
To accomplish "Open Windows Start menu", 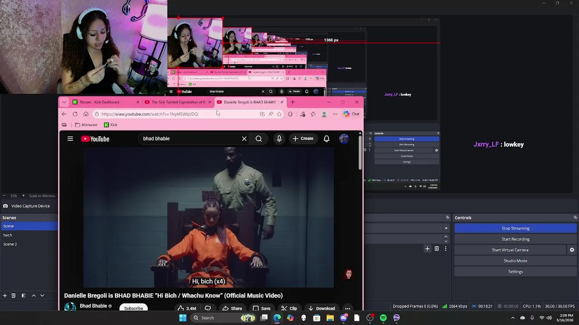I will 183,318.
